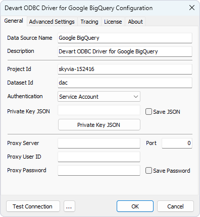200x217 pixels.
Task: Click the Port number field
Action: (177, 143)
